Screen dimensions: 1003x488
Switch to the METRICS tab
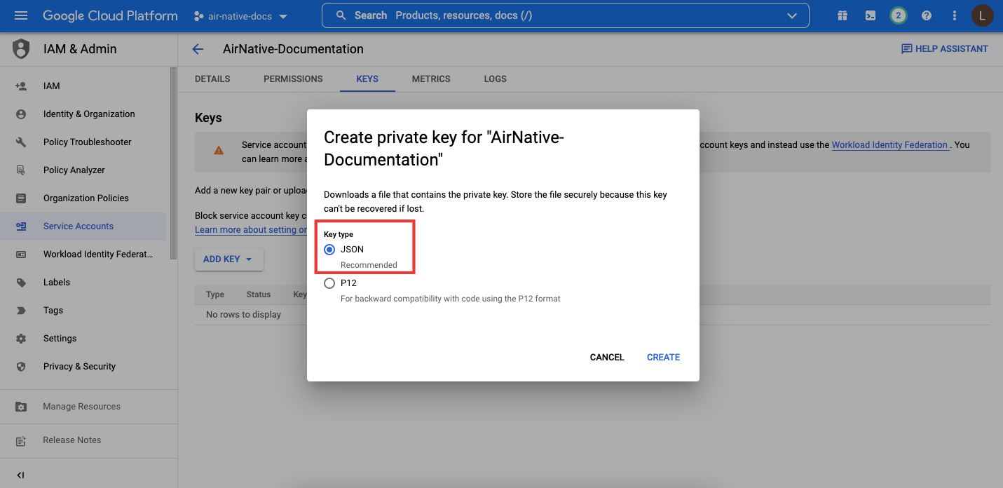431,79
